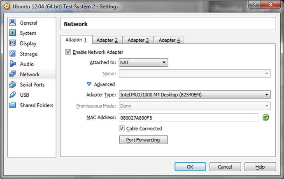
Task: Click the Audio speaker icon
Action: (12, 63)
